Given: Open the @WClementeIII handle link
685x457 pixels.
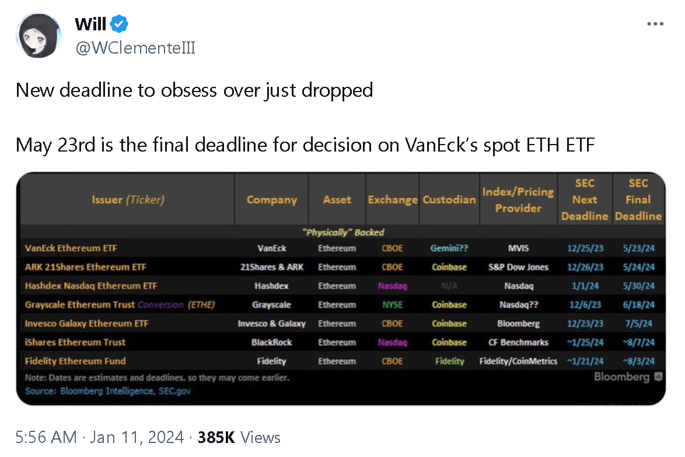Looking at the screenshot, I should click(135, 48).
